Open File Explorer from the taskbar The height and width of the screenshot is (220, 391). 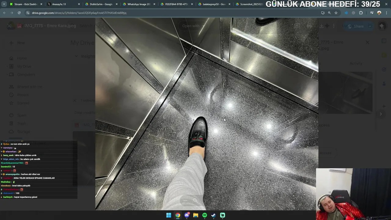click(x=196, y=215)
